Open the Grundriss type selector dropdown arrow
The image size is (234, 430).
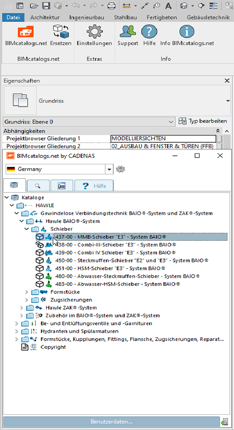click(x=228, y=101)
